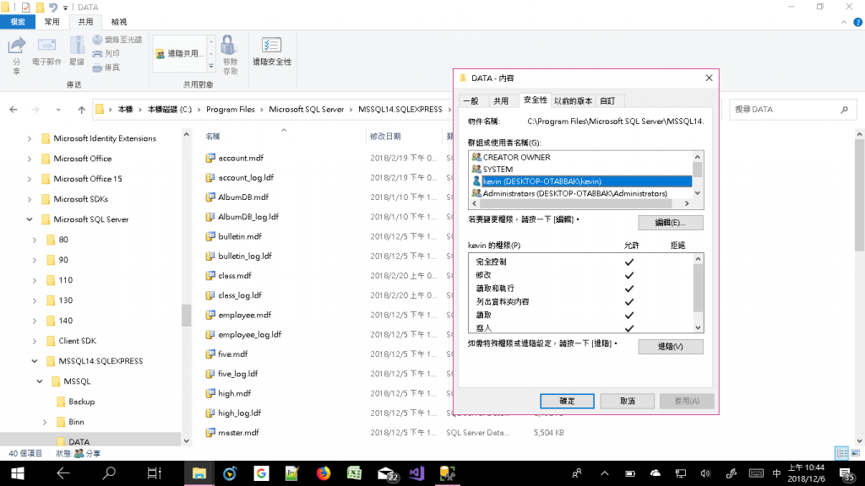This screenshot has width=865, height=486.
Task: Open taskbar search magnifier
Action: 109,473
